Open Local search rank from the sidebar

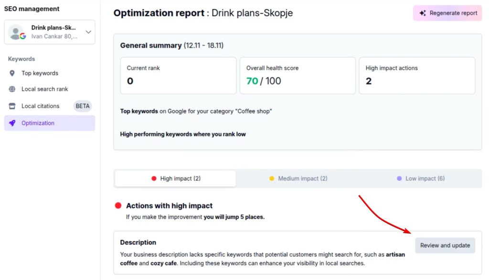(x=44, y=89)
